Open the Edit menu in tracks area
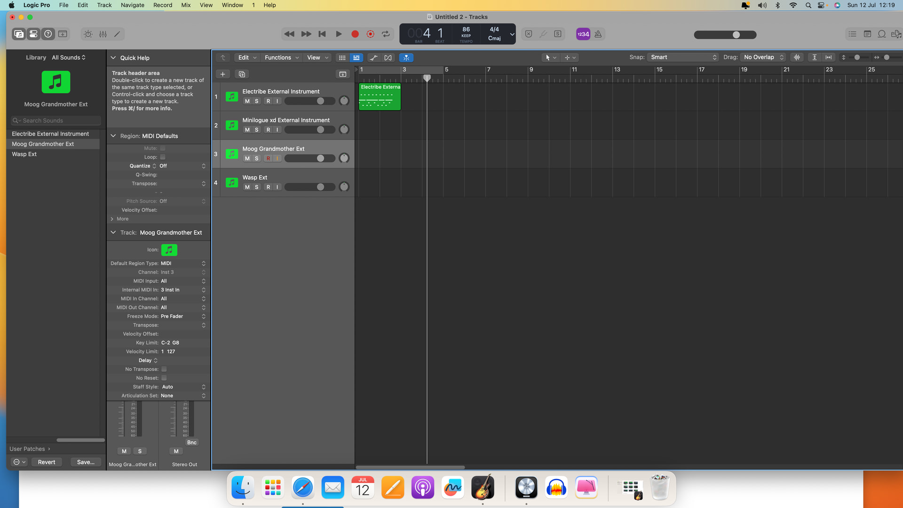This screenshot has width=903, height=508. (x=247, y=58)
